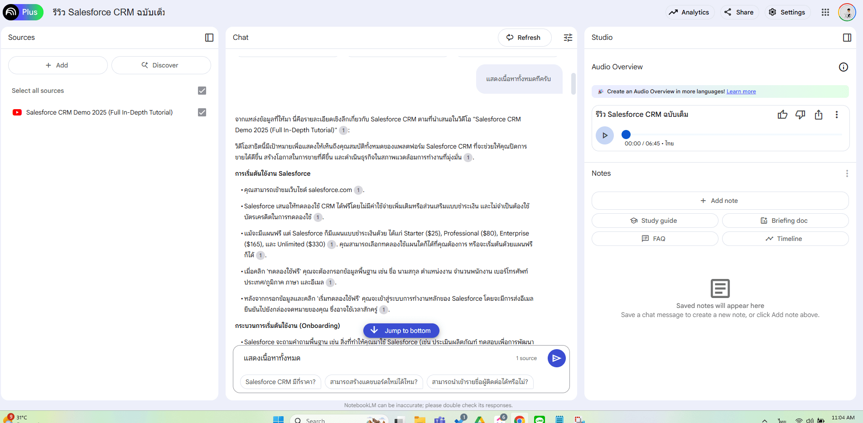Screen dimensions: 863x423
Task: Play the audio overview
Action: coord(605,135)
